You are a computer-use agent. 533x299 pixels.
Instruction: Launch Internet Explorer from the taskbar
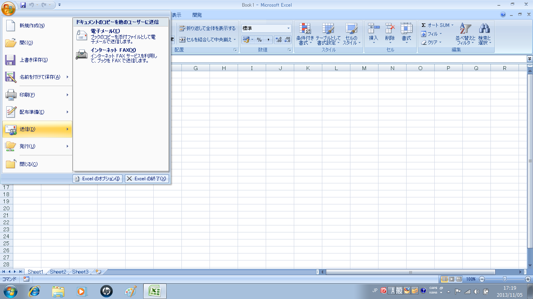tap(35, 291)
